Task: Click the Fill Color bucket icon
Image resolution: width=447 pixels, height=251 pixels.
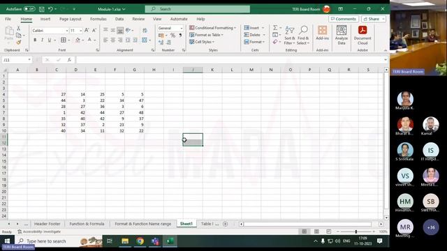Action: (78, 40)
